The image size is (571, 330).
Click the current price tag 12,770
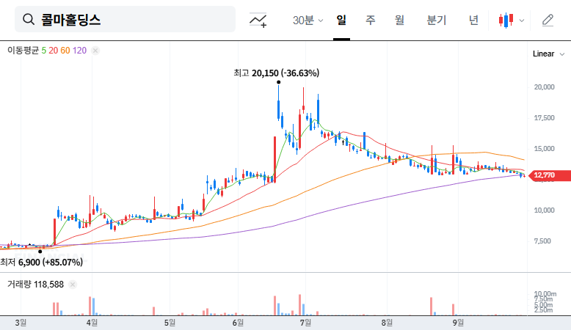(x=549, y=175)
